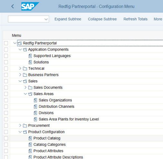163x159 pixels.
Task: Click the folder icon beside Procurement
Action: pyautogui.click(x=25, y=125)
